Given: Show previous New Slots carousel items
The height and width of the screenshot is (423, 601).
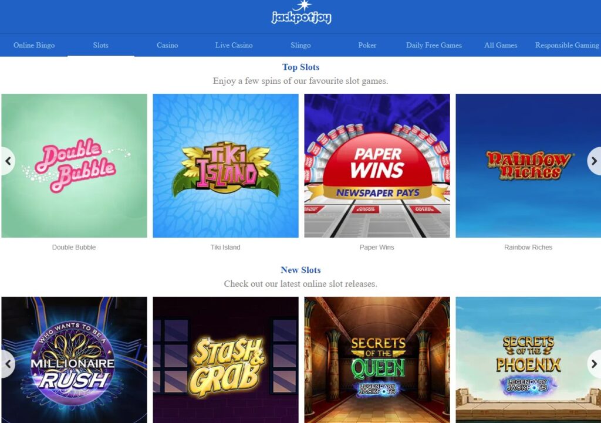Looking at the screenshot, I should (8, 364).
